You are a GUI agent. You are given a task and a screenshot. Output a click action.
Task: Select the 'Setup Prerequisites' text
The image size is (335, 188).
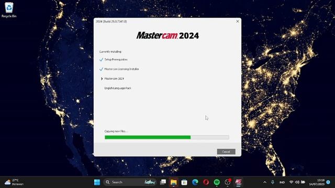point(116,60)
